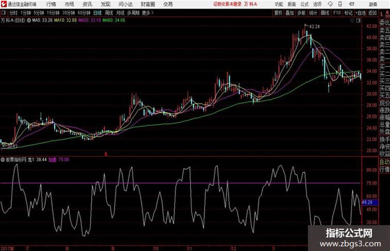Toggle the side panel icon at chart top-right

pyautogui.click(x=358, y=21)
